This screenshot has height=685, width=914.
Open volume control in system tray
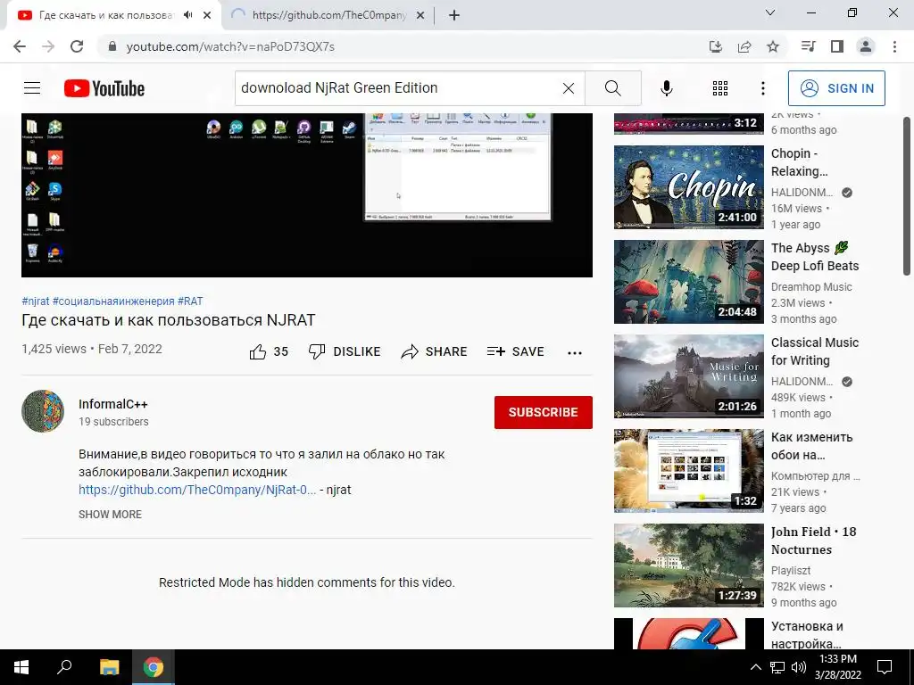pos(799,667)
